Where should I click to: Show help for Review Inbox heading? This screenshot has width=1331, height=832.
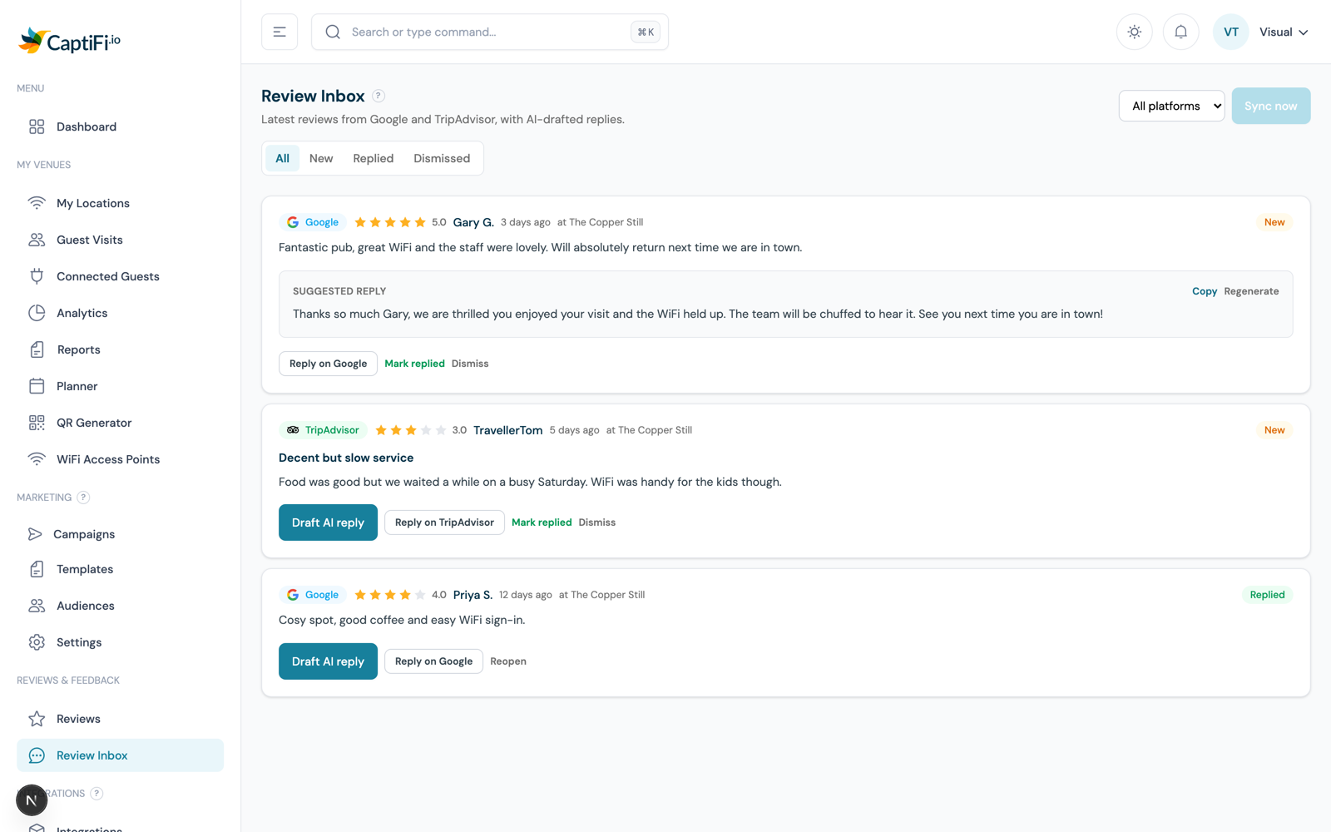click(x=379, y=96)
